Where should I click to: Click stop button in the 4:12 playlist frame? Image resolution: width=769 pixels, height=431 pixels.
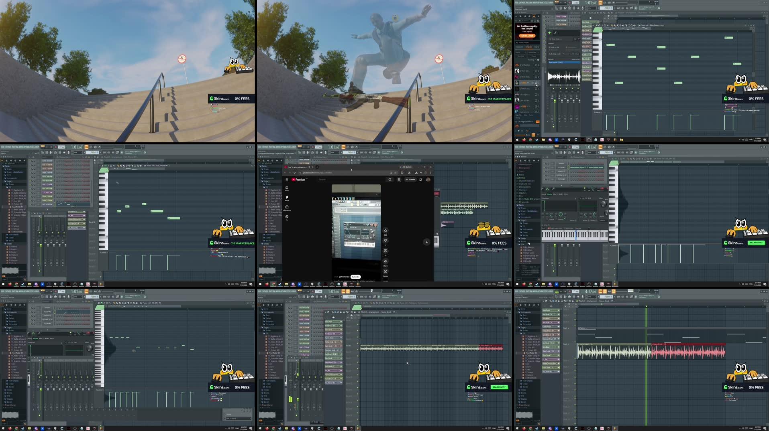coord(565,291)
